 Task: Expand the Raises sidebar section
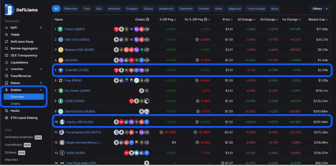[x=41, y=83]
